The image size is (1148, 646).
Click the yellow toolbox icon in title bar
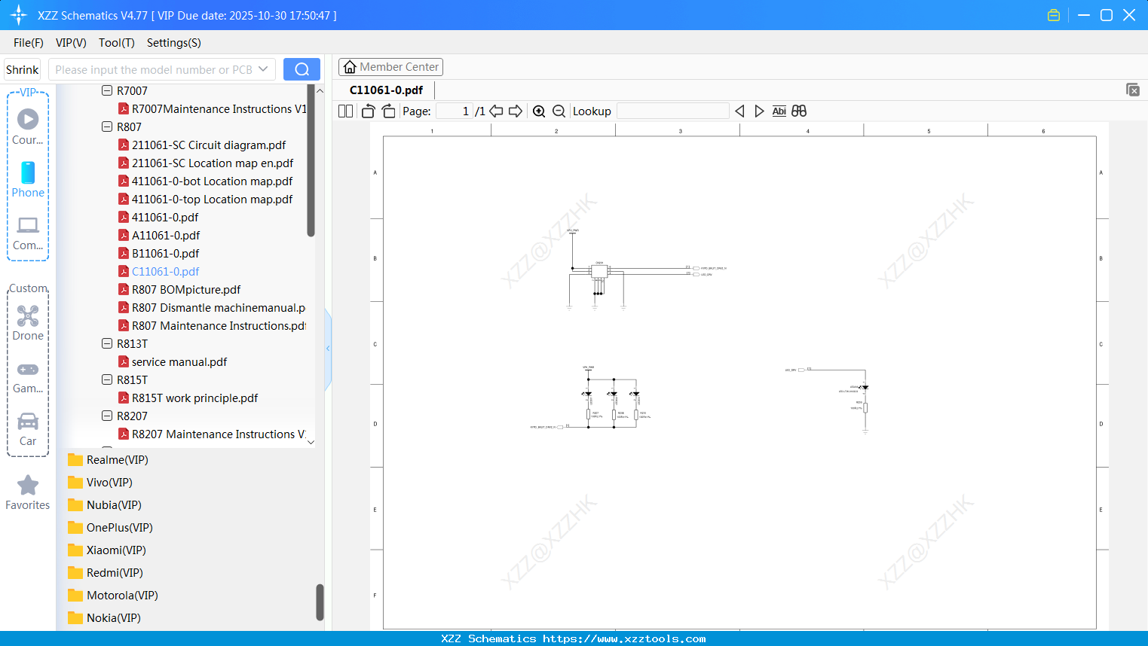click(x=1054, y=15)
